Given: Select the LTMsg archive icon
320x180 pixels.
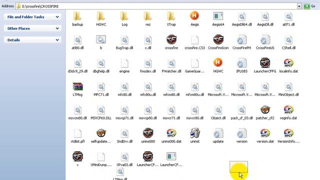Looking at the screenshot, I should pyautogui.click(x=77, y=86).
